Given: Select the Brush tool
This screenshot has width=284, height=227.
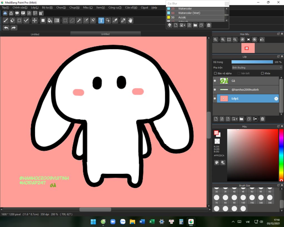Looking at the screenshot, I should click(x=6, y=21).
